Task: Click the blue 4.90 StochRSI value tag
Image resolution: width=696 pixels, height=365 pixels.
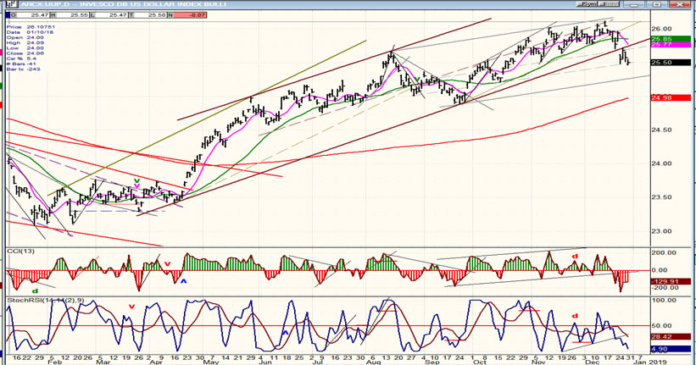Action: coord(671,349)
